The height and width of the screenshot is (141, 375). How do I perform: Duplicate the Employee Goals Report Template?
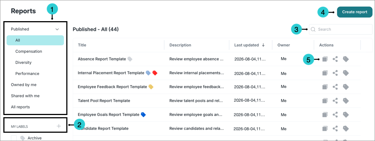325,115
